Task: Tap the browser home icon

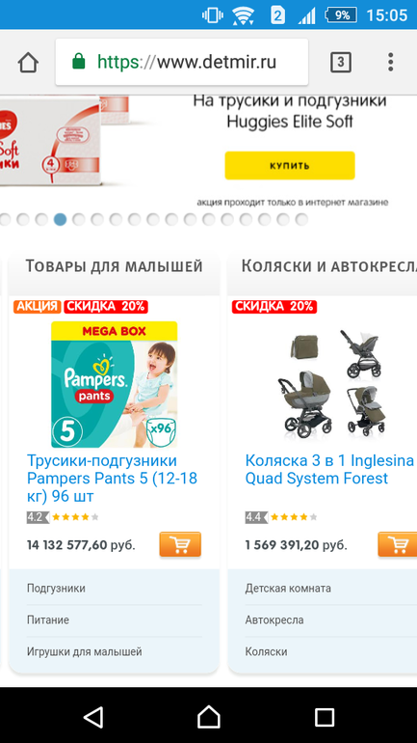Action: point(28,62)
